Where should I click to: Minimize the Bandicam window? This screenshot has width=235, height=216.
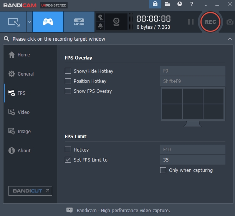[x=217, y=5]
